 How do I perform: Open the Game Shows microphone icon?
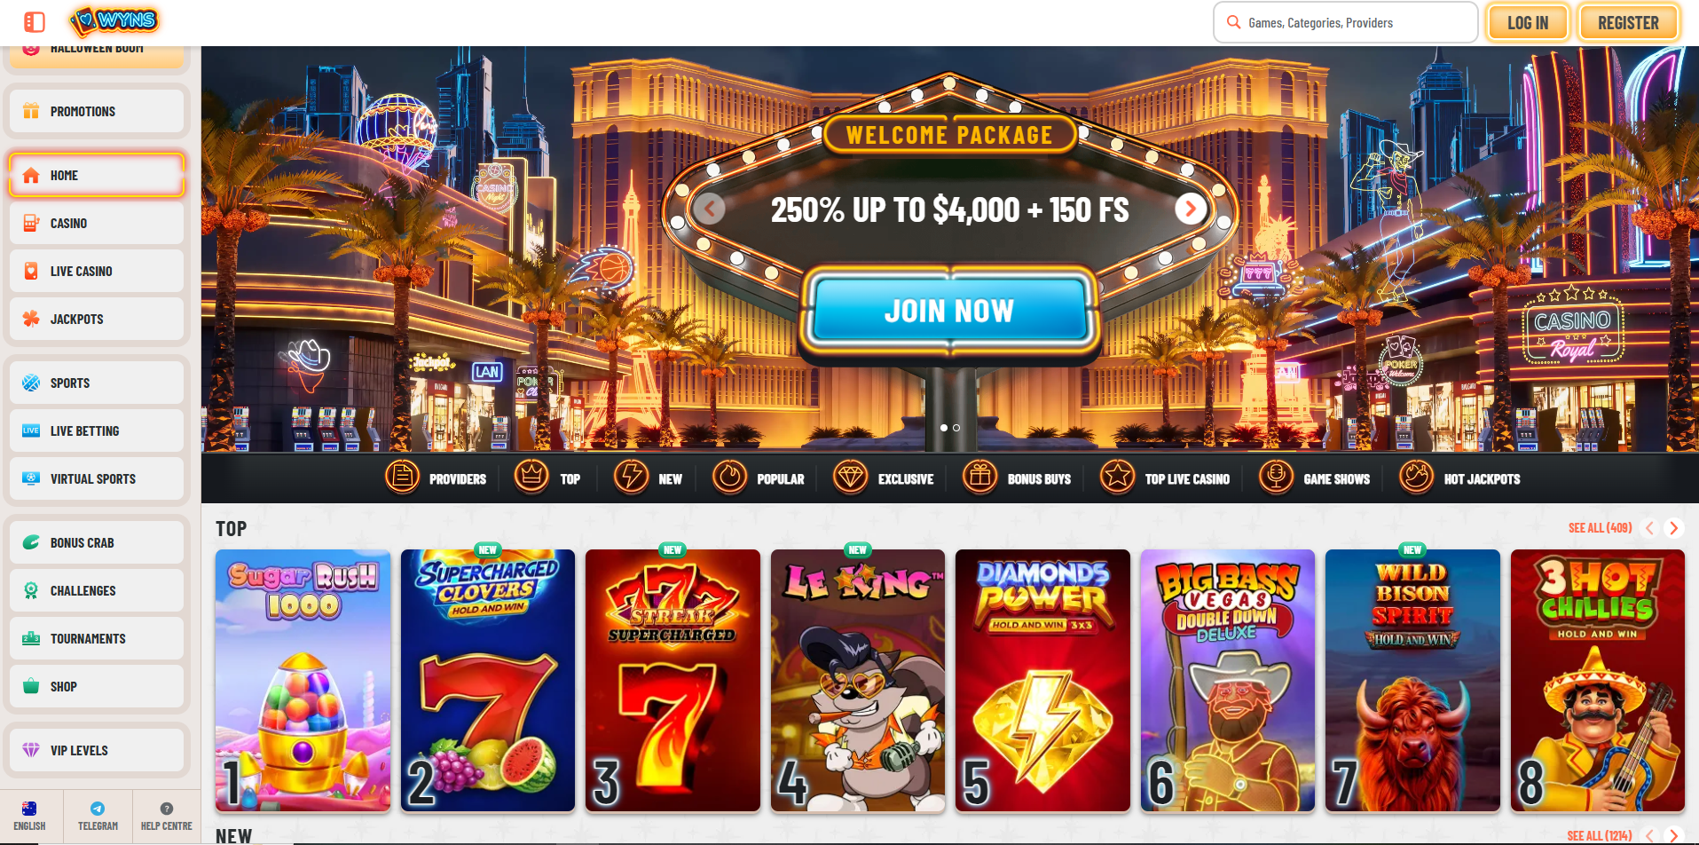tap(1276, 478)
